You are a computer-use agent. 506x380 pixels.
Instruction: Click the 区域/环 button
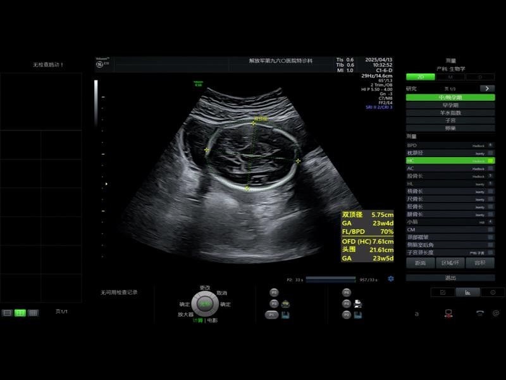pos(450,263)
